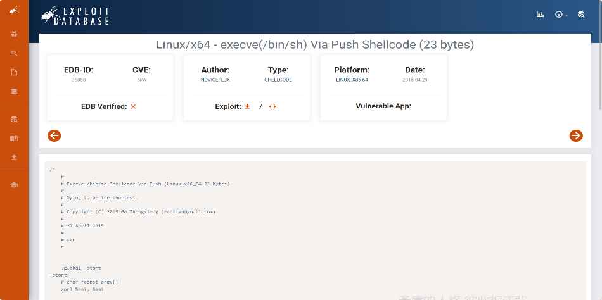Open Search EDB sidebar icon
This screenshot has height=300, width=602.
[x=14, y=120]
